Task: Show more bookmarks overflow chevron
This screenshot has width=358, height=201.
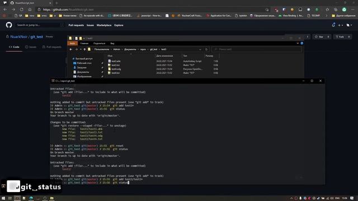Action: [326, 16]
